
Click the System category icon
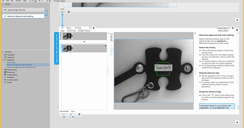(x=5, y=83)
